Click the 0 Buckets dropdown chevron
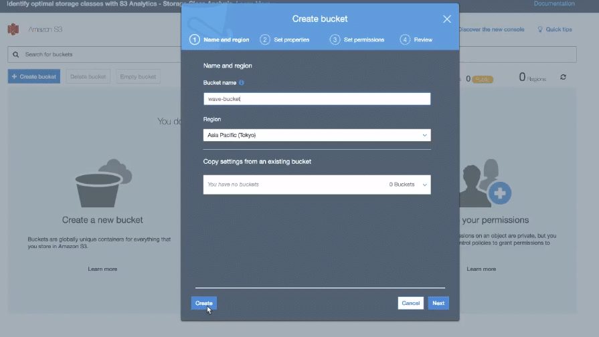Viewport: 599px width, 337px height. (x=424, y=185)
